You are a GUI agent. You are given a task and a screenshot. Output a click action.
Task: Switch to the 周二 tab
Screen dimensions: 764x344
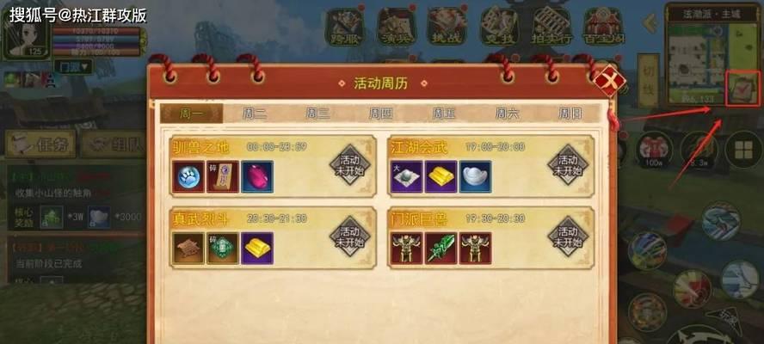click(x=255, y=114)
